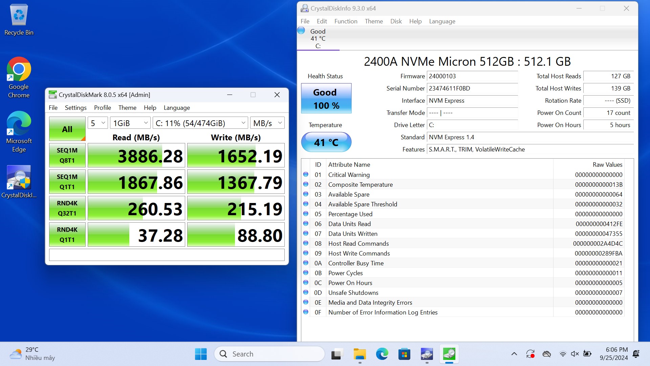Run the SEQ1M Q8T1 test
Viewport: 650px width, 366px height.
67,155
